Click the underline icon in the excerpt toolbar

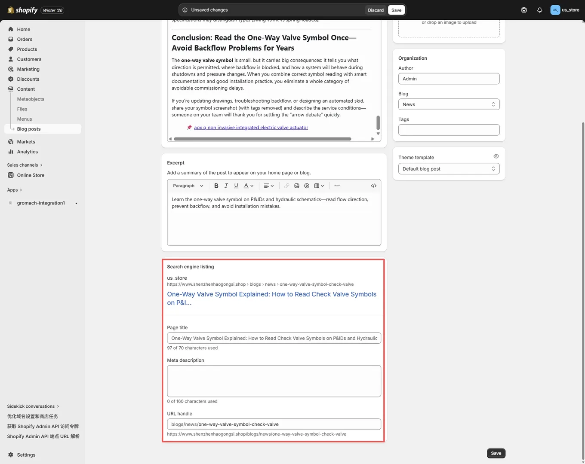click(x=236, y=186)
